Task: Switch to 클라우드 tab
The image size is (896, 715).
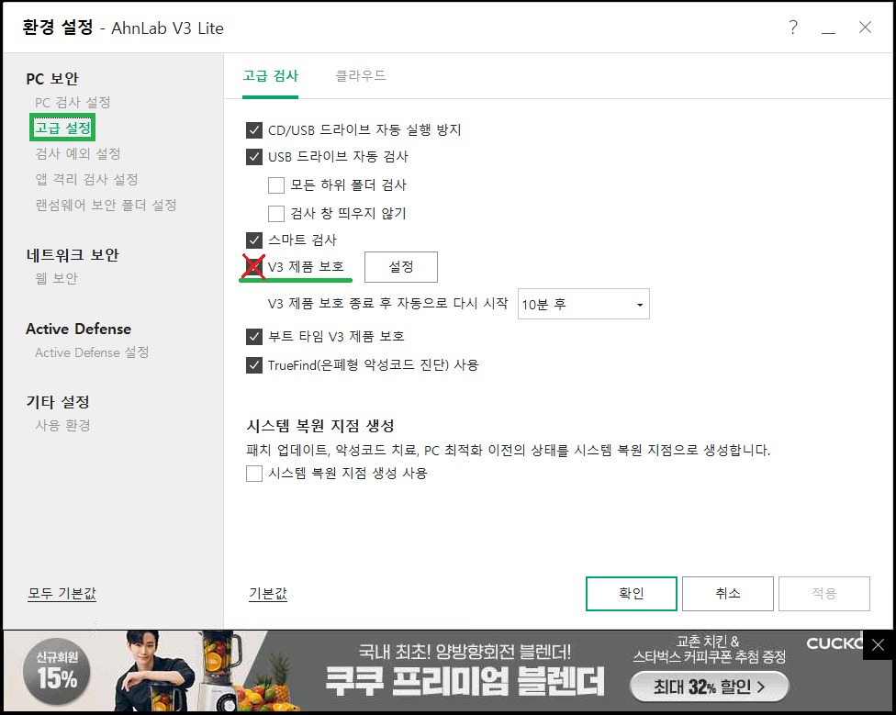Action: [361, 76]
